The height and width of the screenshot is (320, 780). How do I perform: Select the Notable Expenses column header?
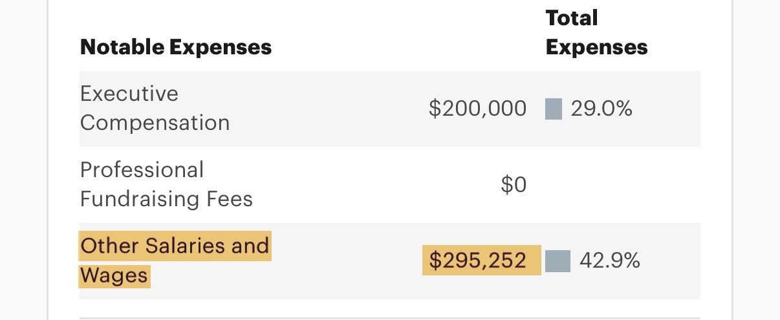(x=175, y=47)
